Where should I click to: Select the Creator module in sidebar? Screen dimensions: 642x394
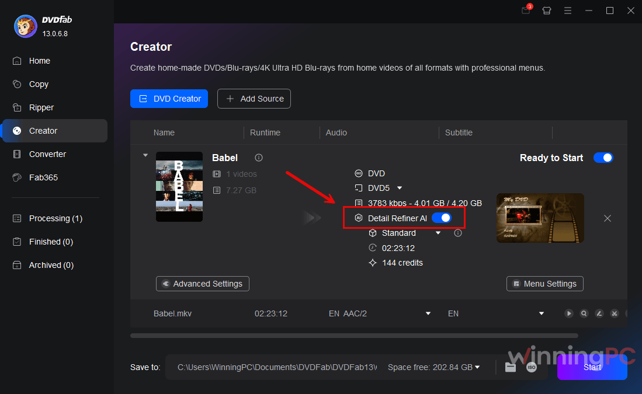pyautogui.click(x=55, y=131)
